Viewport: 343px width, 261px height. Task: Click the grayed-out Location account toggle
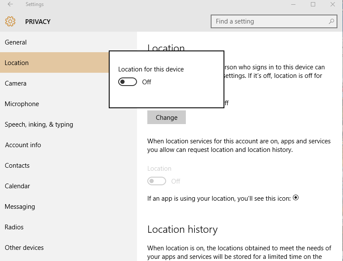point(157,181)
